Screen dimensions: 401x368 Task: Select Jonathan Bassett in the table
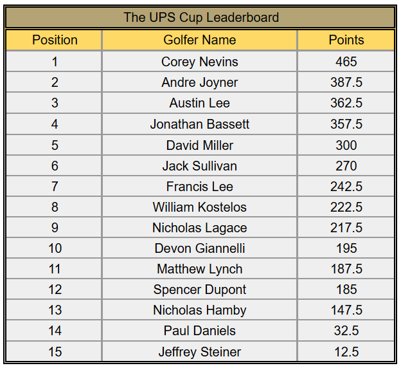(200, 124)
